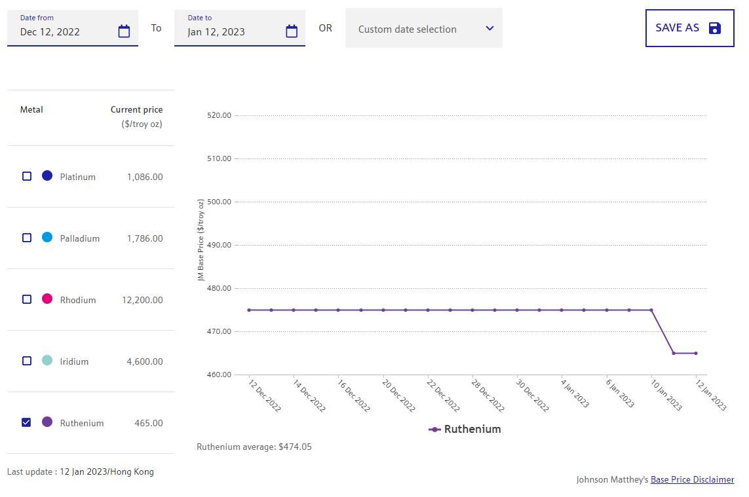Click the Ruthenium legend marker below the chart
749x497 pixels.
(x=434, y=430)
